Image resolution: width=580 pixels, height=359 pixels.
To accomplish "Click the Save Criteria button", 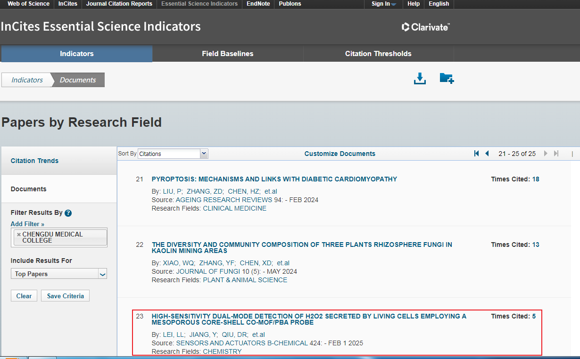I will pyautogui.click(x=66, y=296).
